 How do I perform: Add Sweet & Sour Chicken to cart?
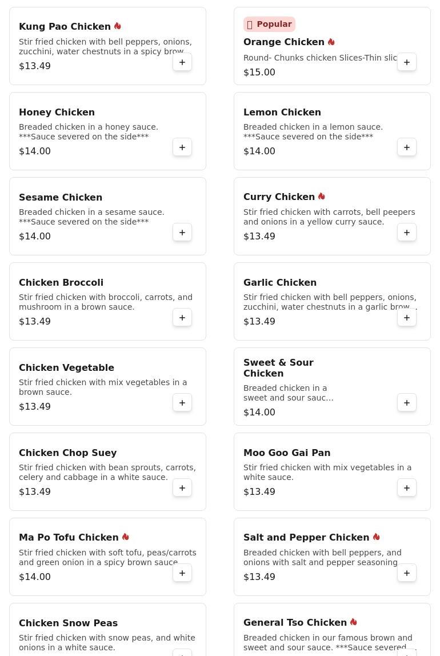tap(407, 403)
